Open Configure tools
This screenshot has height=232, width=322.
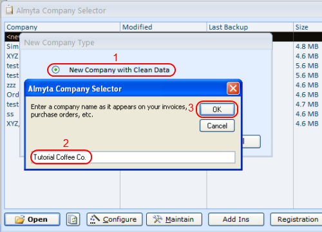point(115,219)
